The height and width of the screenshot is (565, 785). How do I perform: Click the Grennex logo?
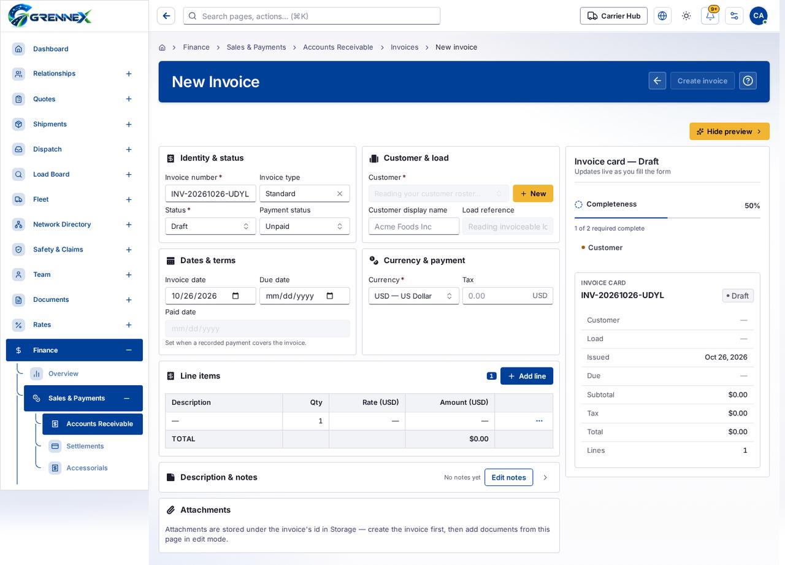[x=50, y=16]
